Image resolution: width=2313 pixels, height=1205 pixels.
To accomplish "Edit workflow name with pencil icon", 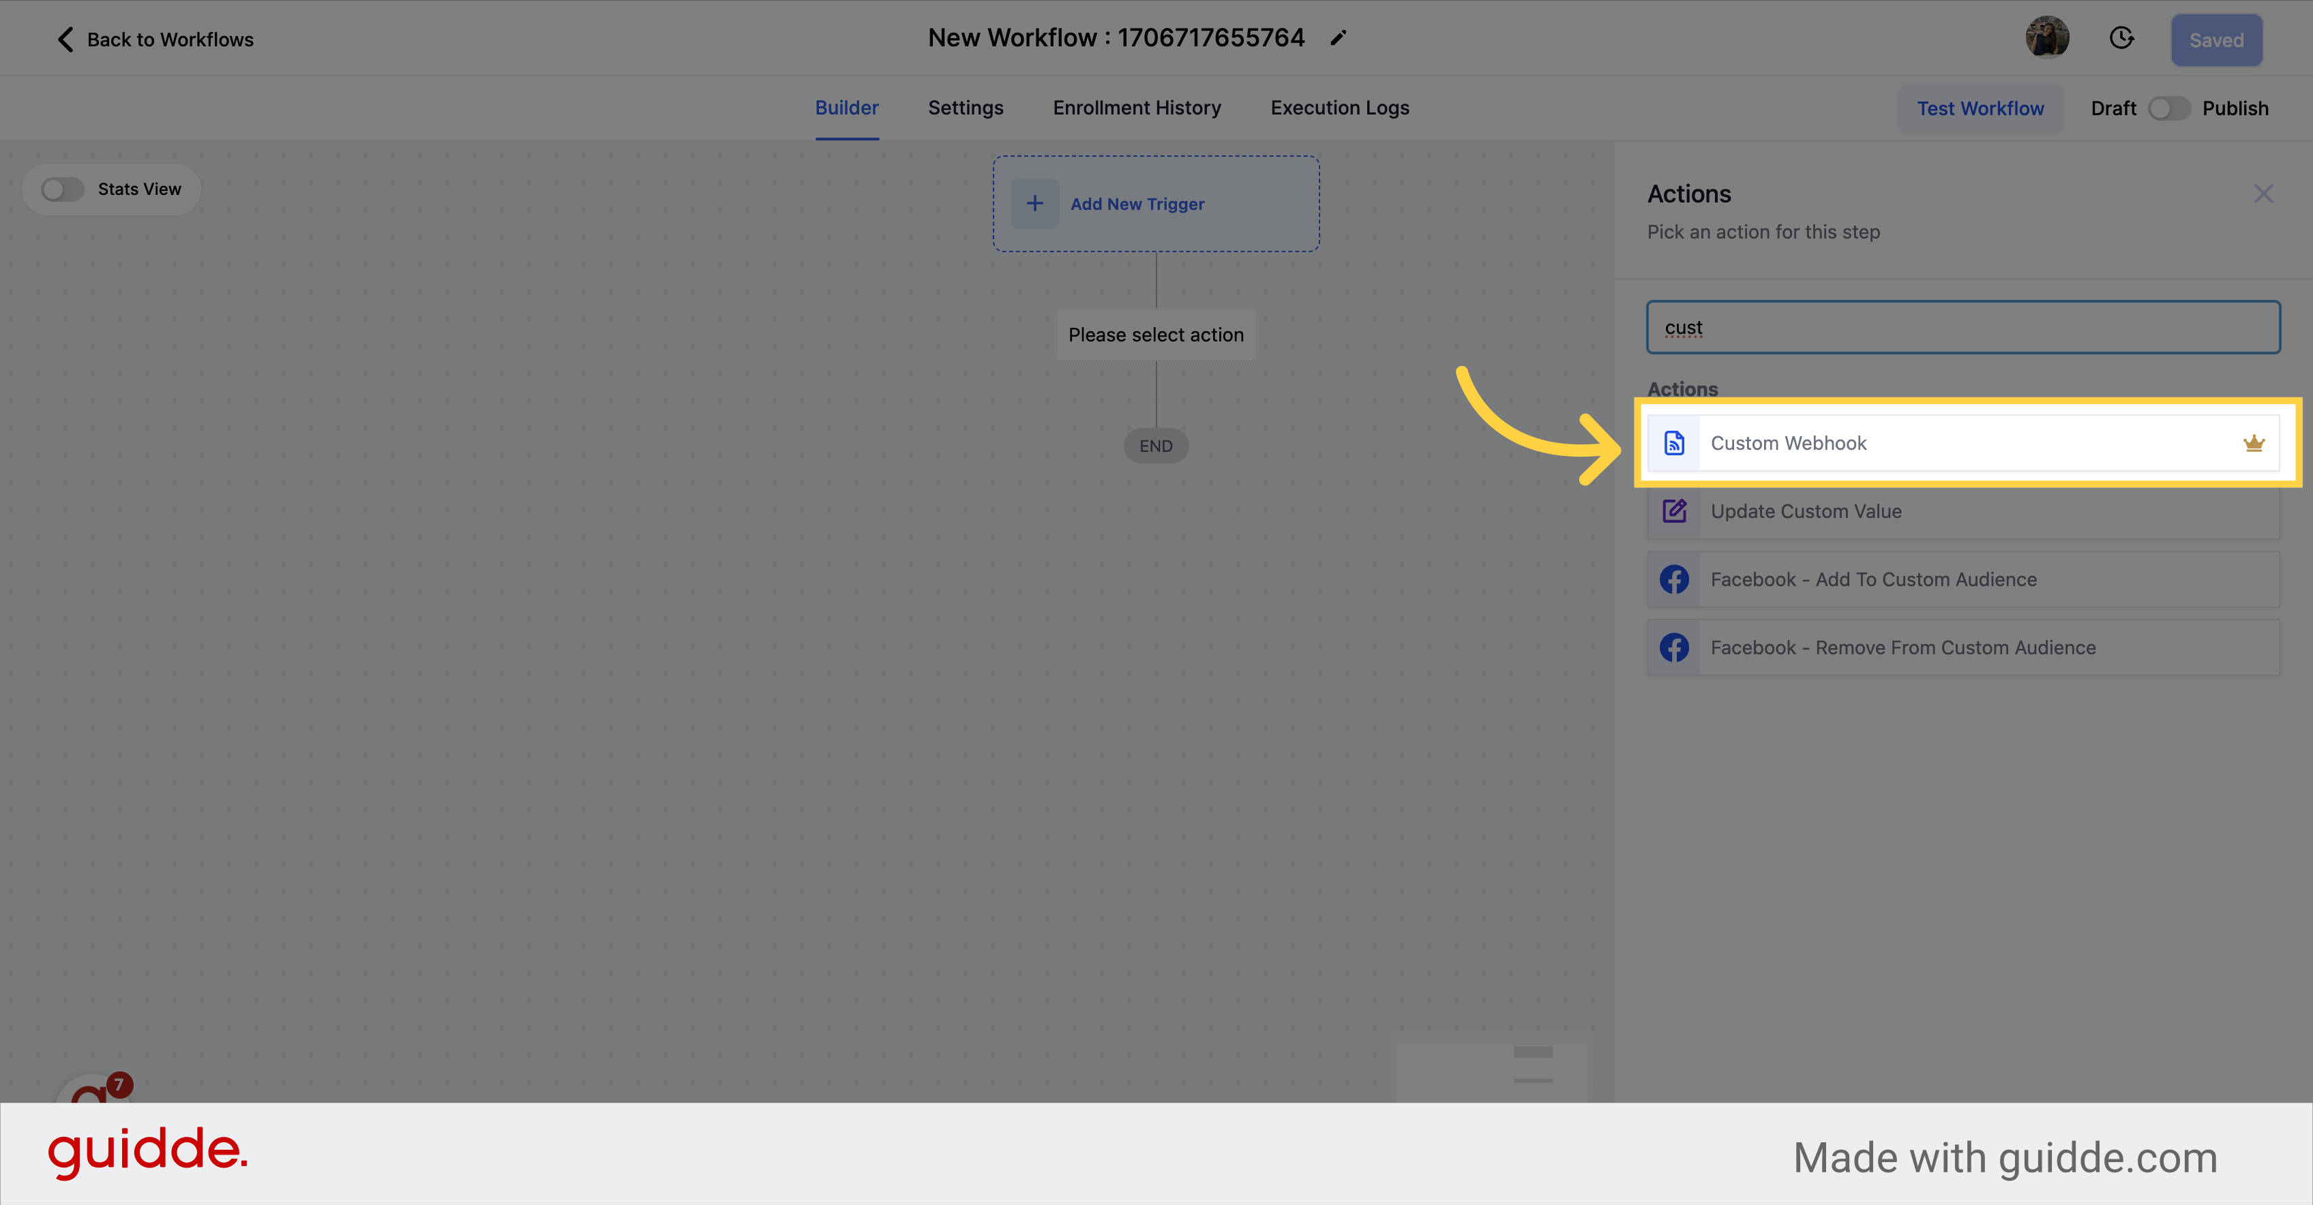I will [x=1338, y=37].
